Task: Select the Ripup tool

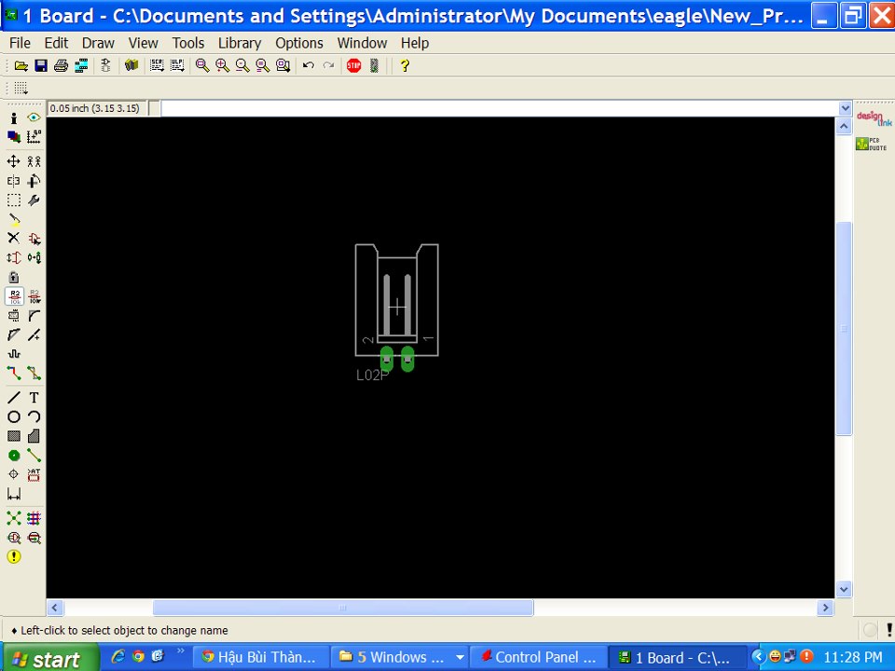Action: coord(34,374)
